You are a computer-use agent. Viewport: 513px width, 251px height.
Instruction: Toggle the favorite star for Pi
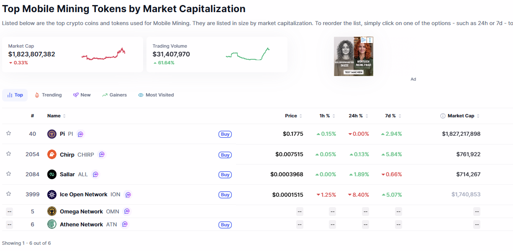click(8, 134)
